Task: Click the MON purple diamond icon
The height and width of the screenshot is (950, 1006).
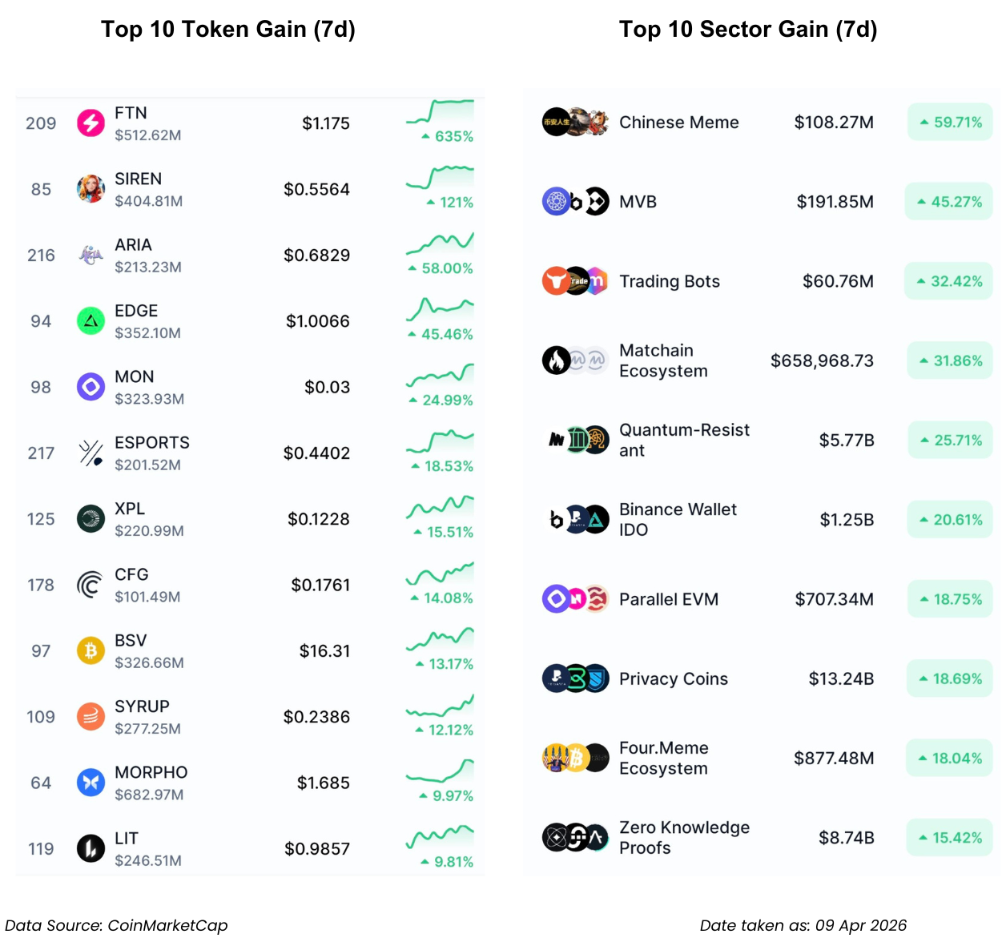Action: point(91,387)
